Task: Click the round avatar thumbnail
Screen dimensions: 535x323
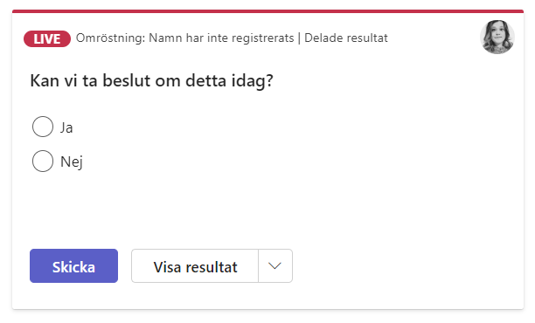Action: [x=497, y=37]
